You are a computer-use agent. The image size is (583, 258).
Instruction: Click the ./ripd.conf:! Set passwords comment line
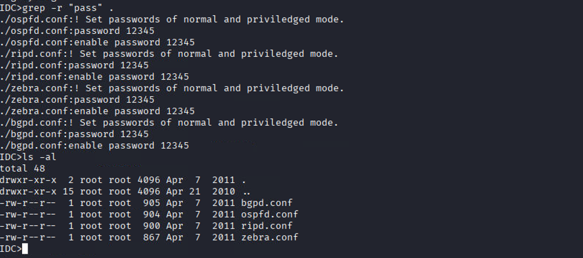pos(169,54)
